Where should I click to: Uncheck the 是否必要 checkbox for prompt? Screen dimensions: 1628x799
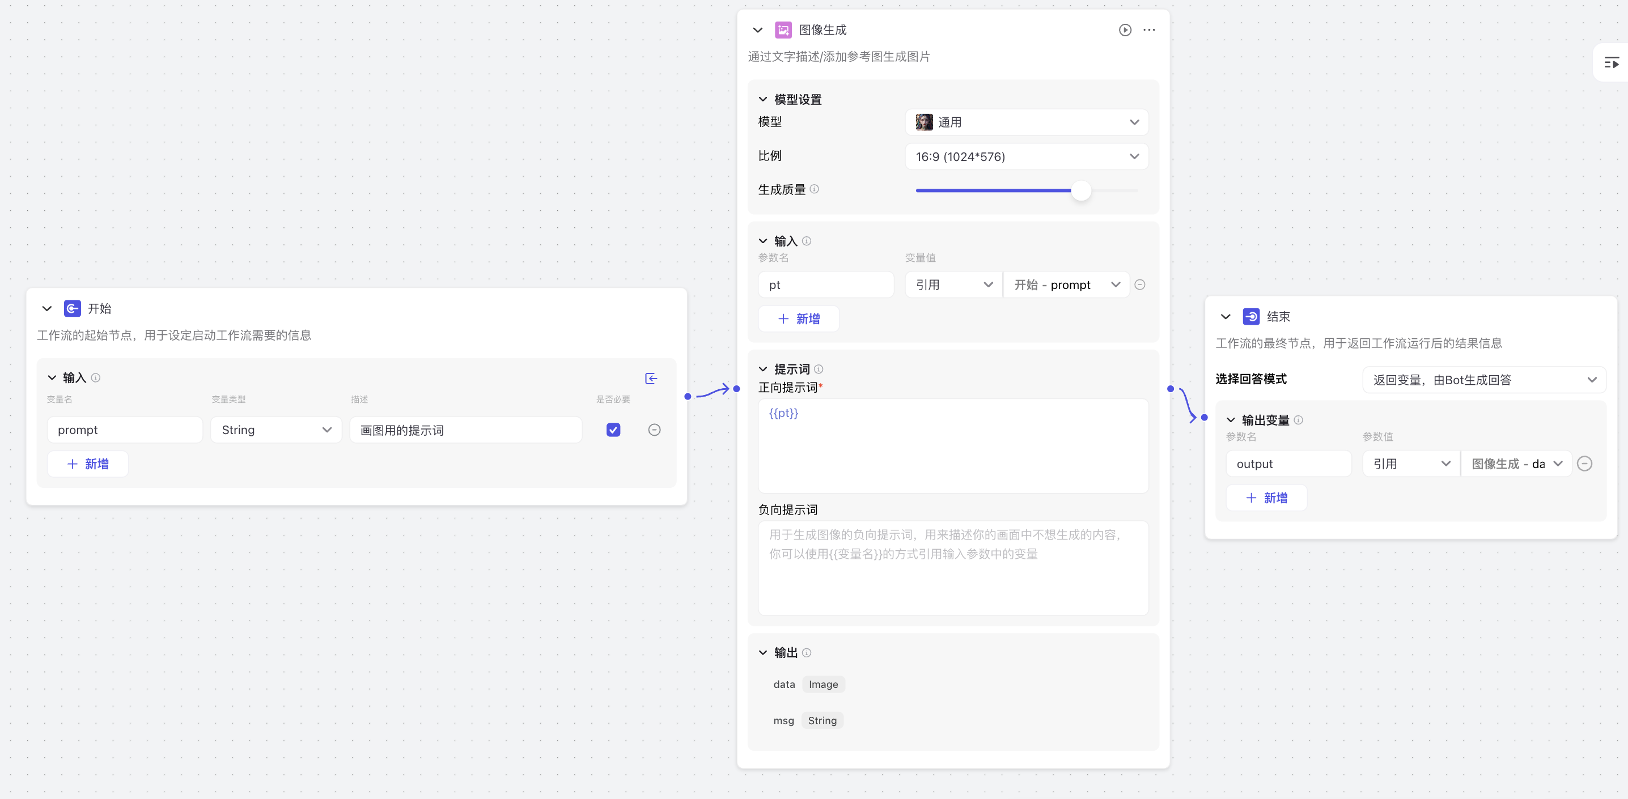coord(613,430)
